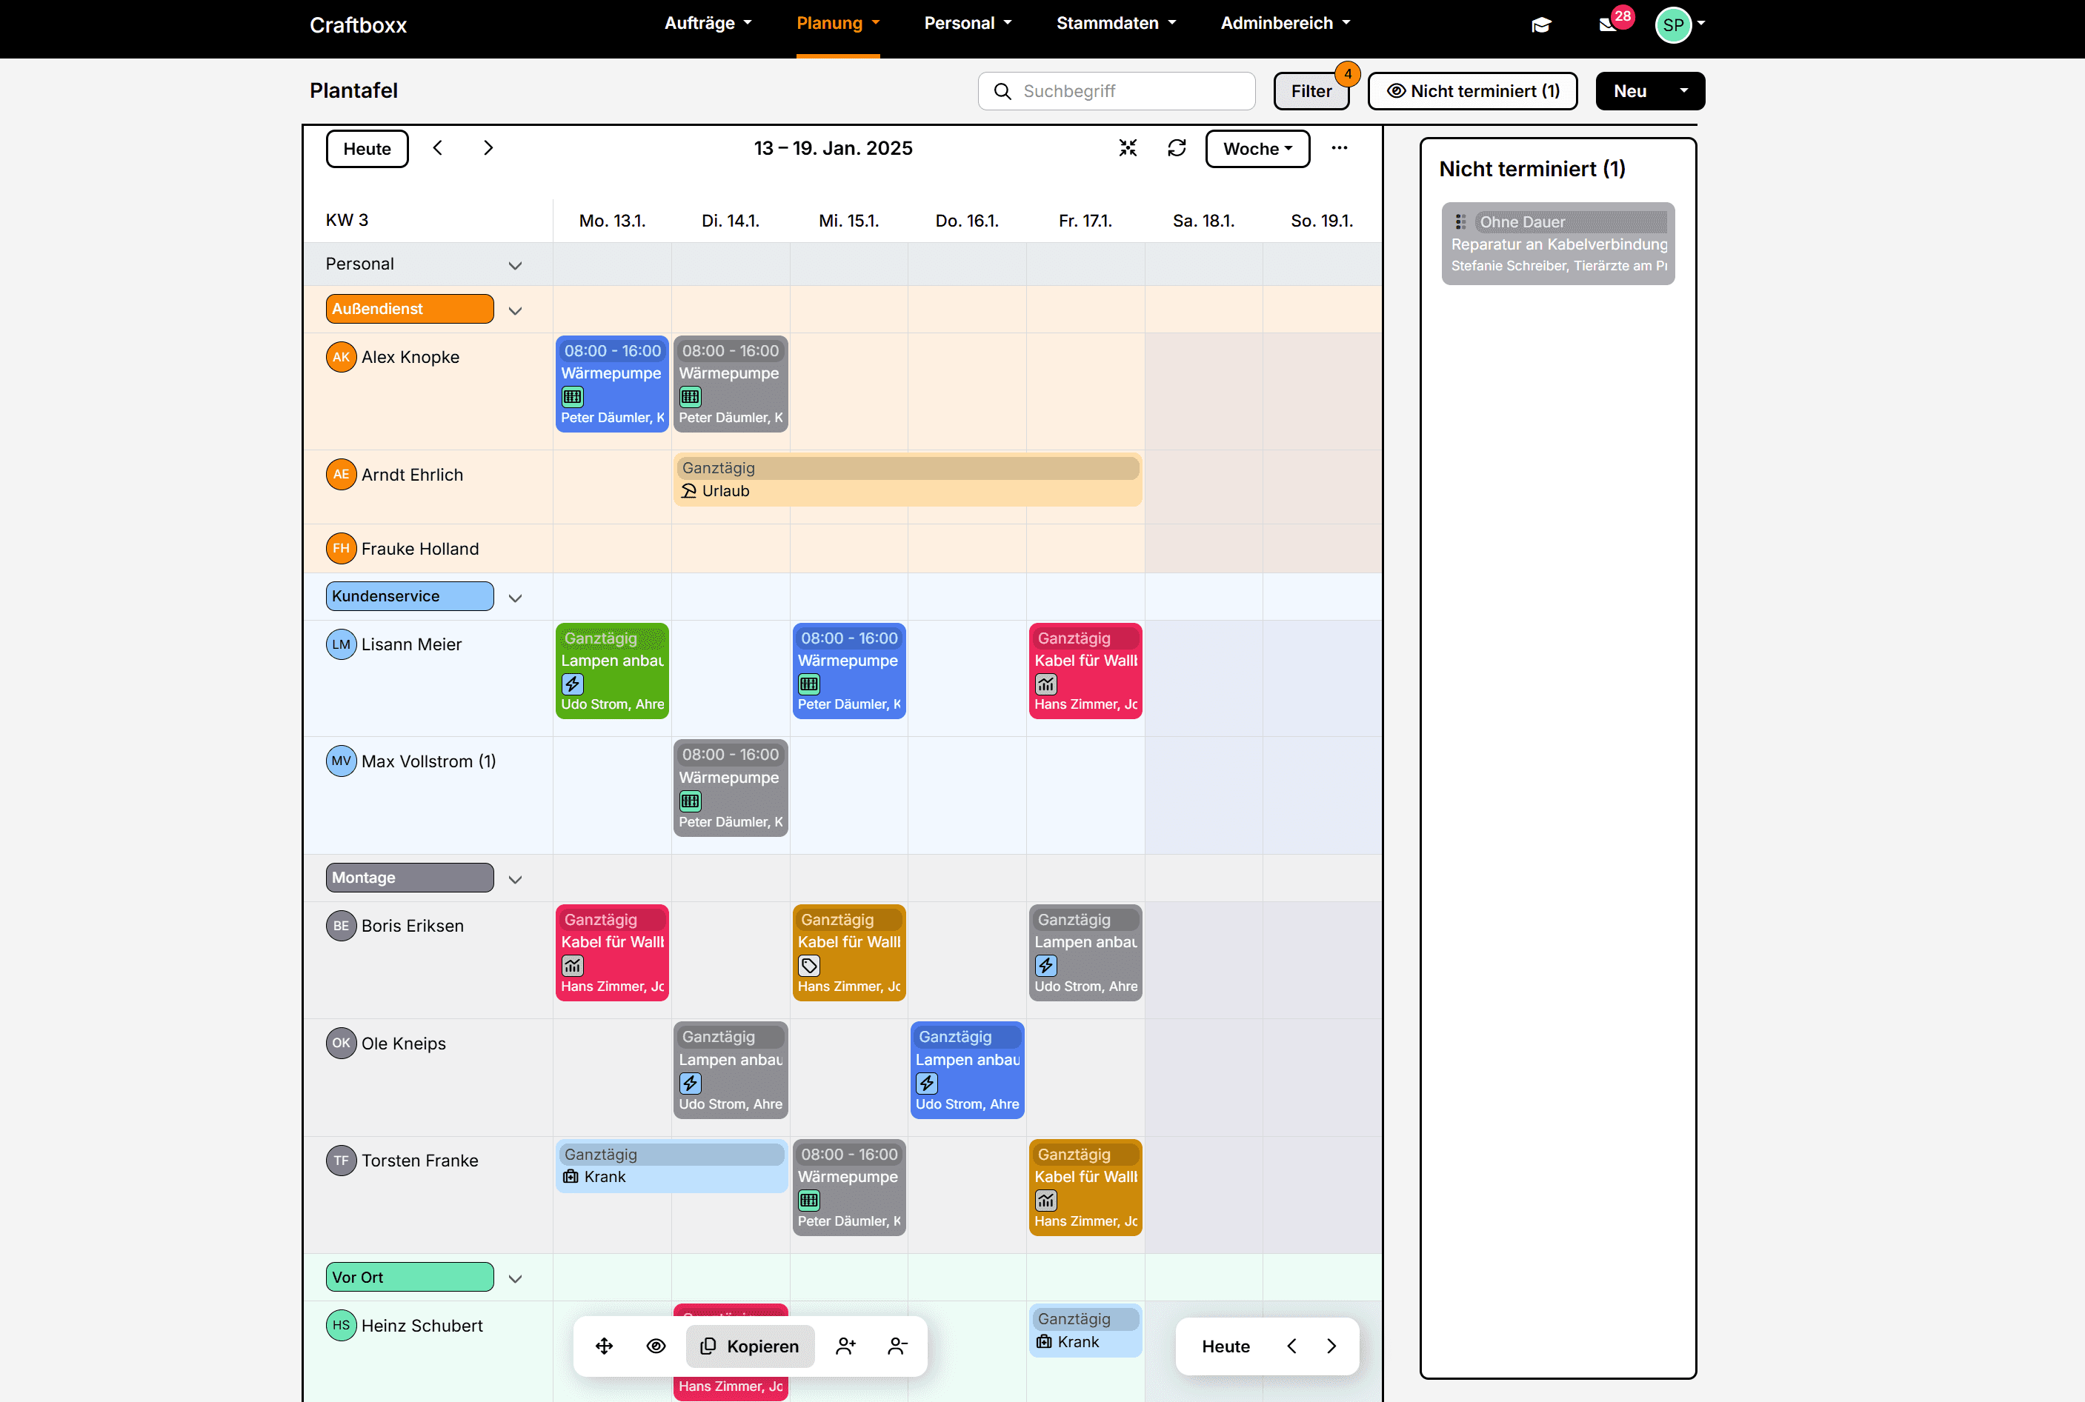Open the three-dots more options menu

coord(1339,148)
